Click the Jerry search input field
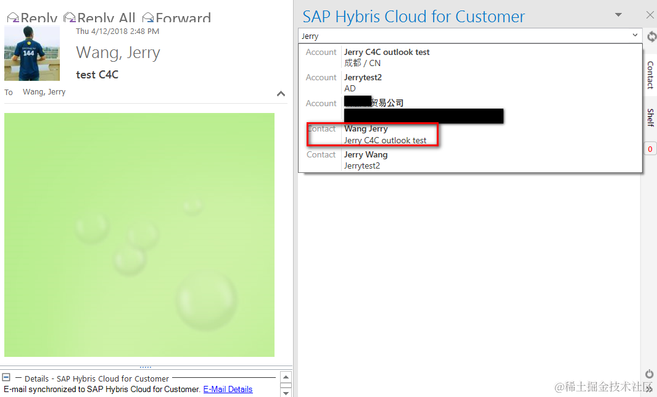The height and width of the screenshot is (397, 657). [465, 36]
